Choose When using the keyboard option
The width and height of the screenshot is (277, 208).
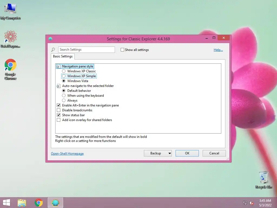pos(64,96)
